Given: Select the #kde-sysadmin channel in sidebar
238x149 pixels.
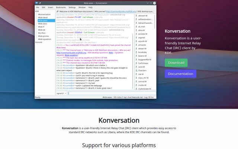Looking at the screenshot, I should (45, 39).
